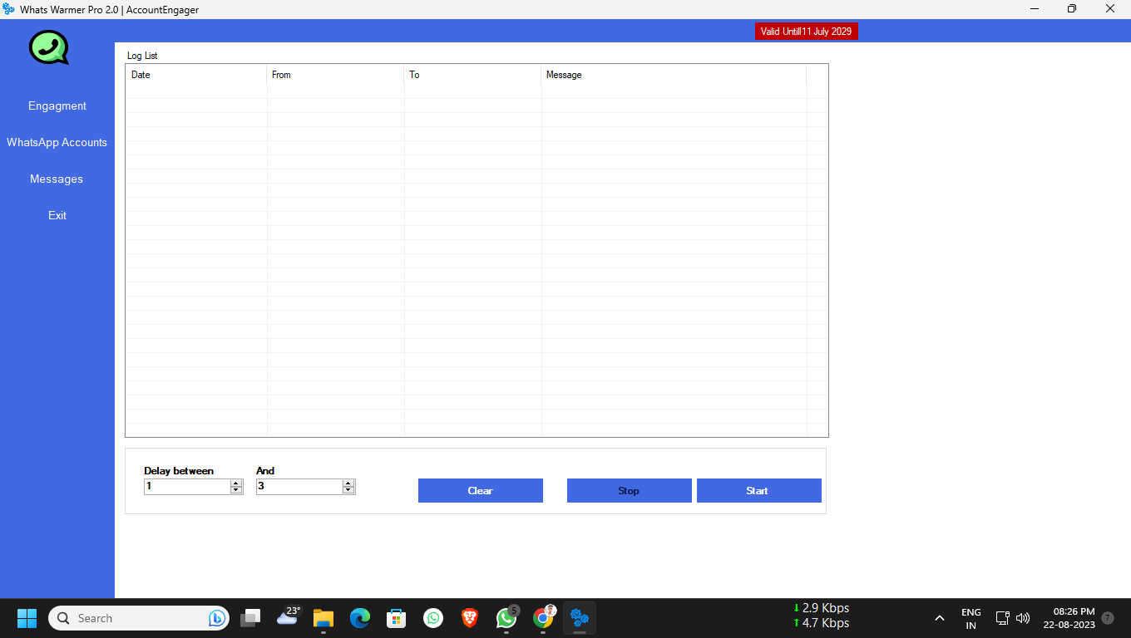Open WhatsApp taskbar icon with 5 badge

pyautogui.click(x=506, y=618)
